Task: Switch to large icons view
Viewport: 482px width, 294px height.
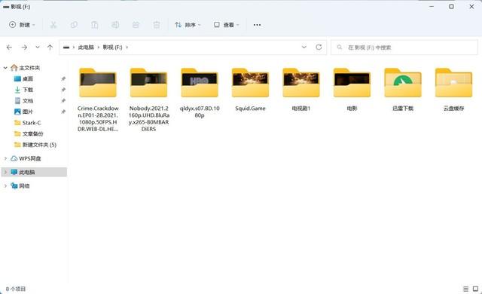Action: tap(475, 289)
